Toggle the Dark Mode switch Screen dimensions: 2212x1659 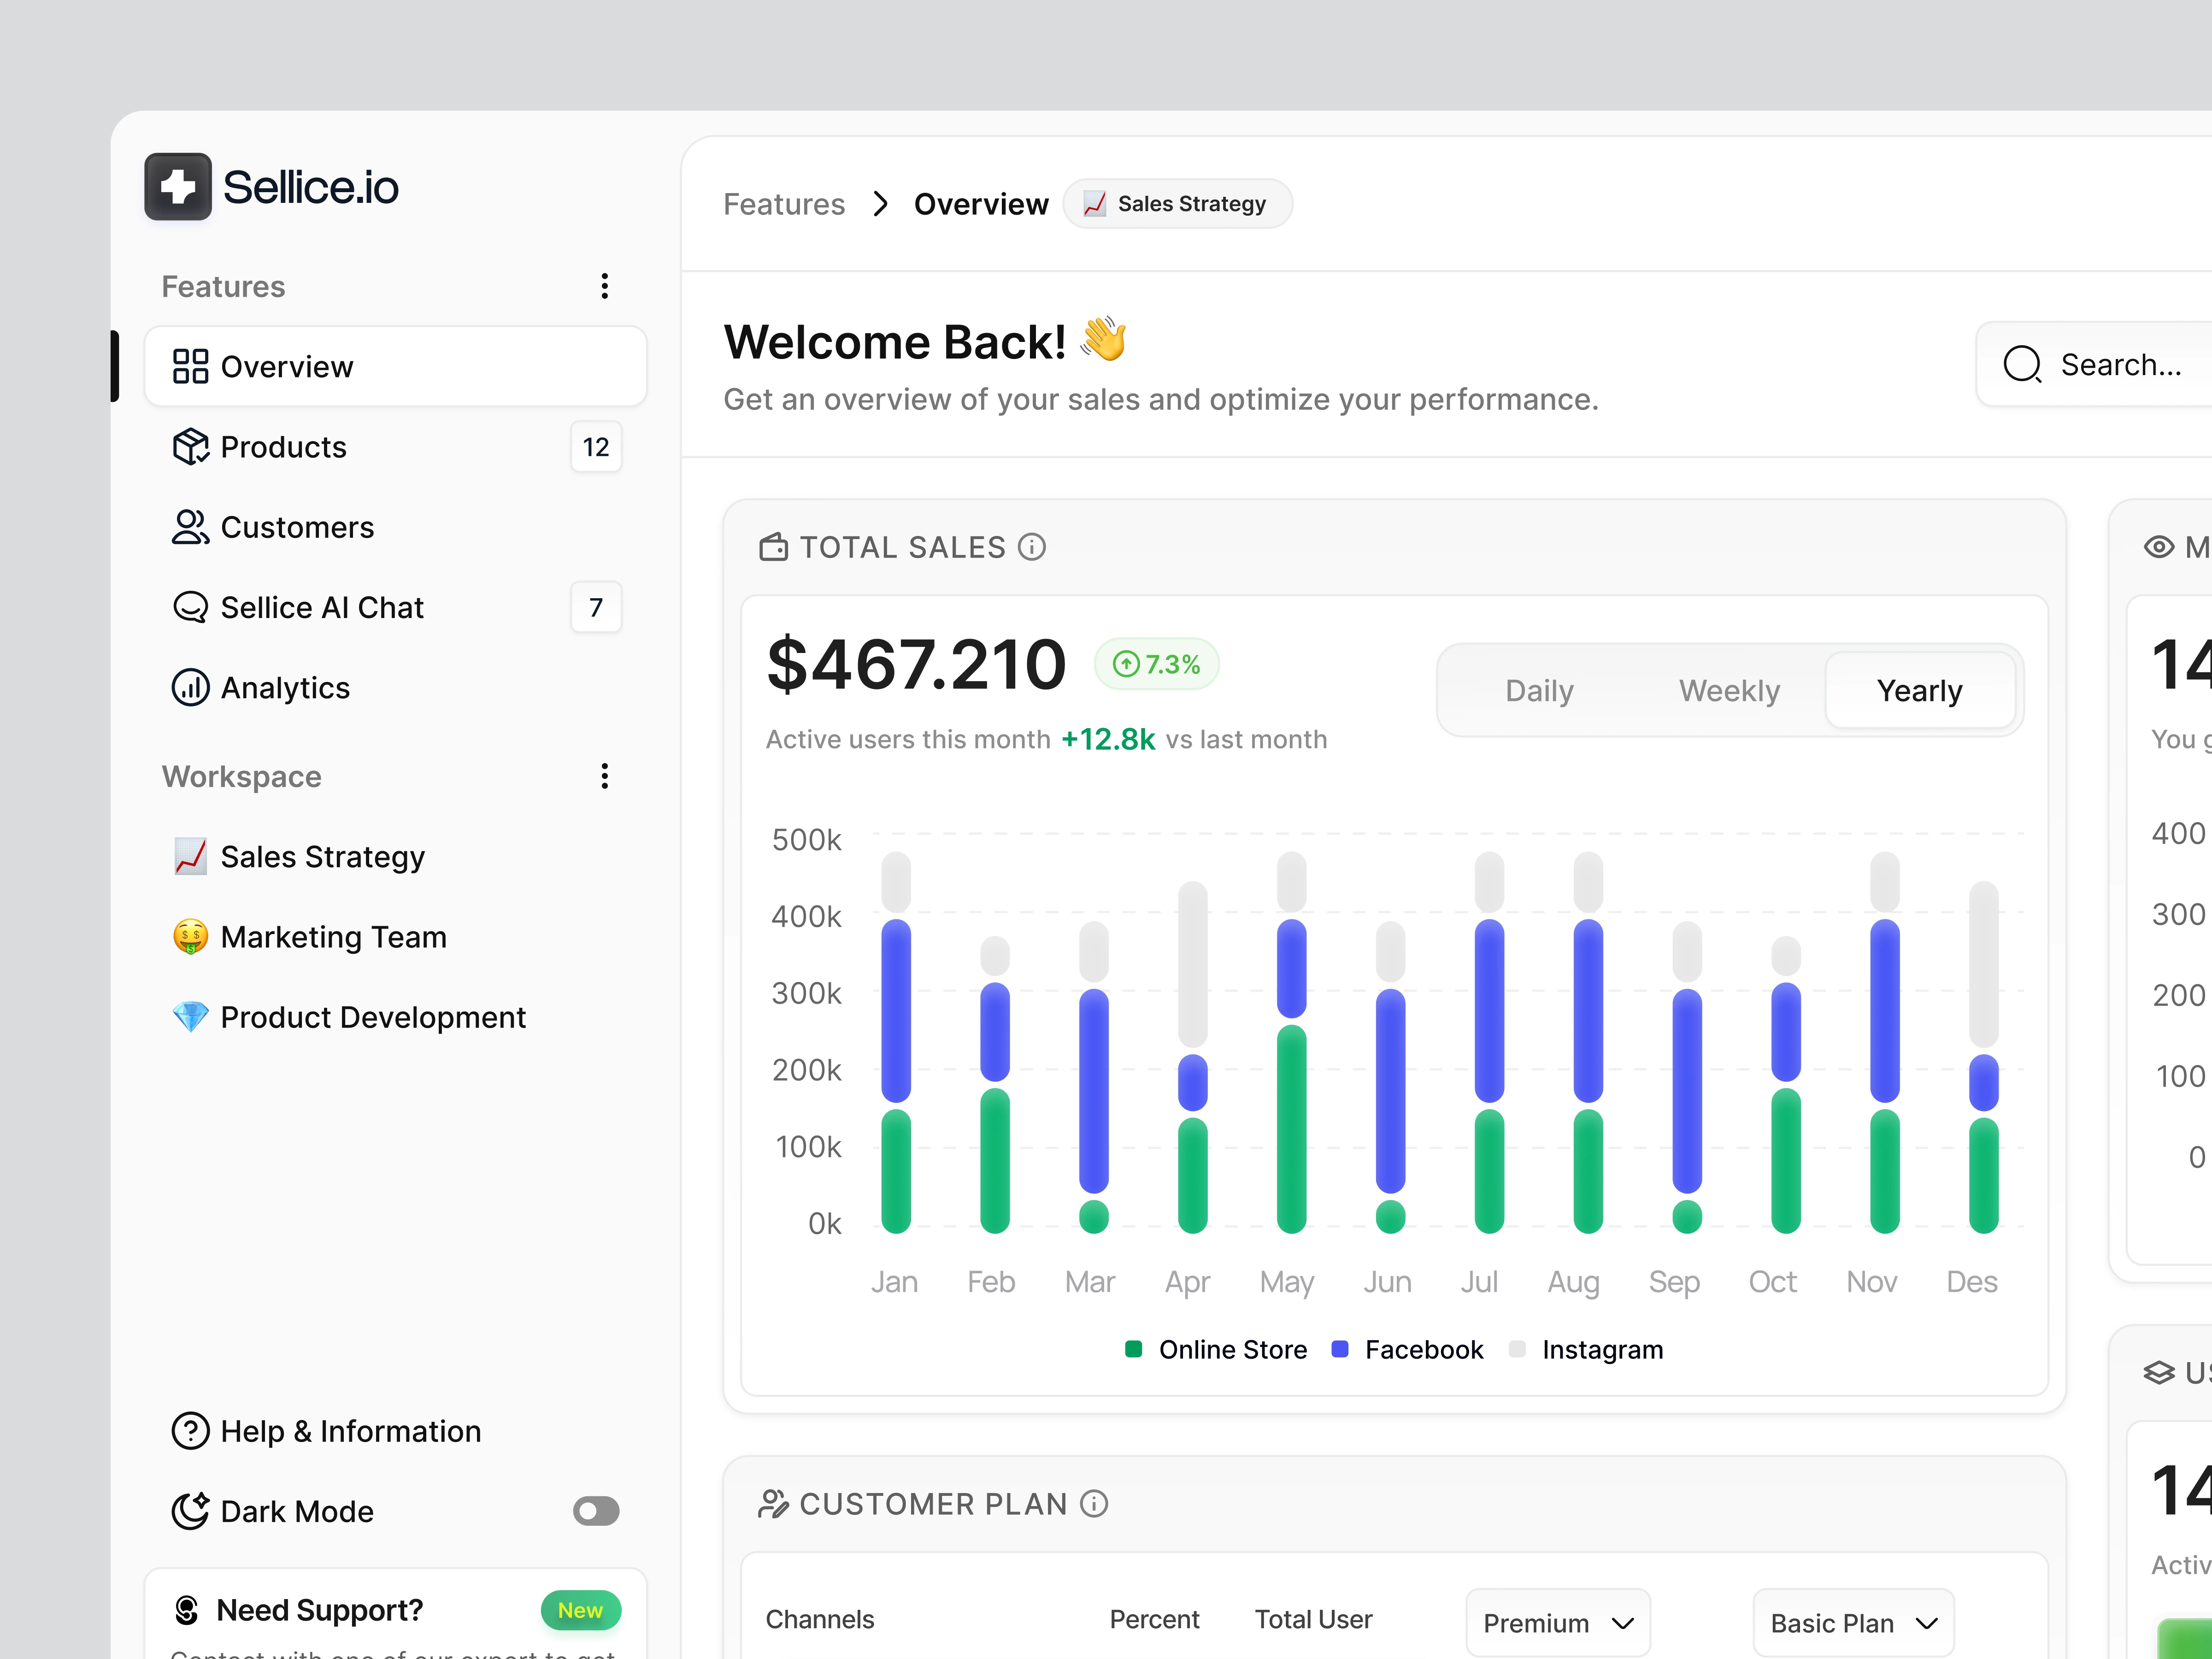coord(596,1511)
